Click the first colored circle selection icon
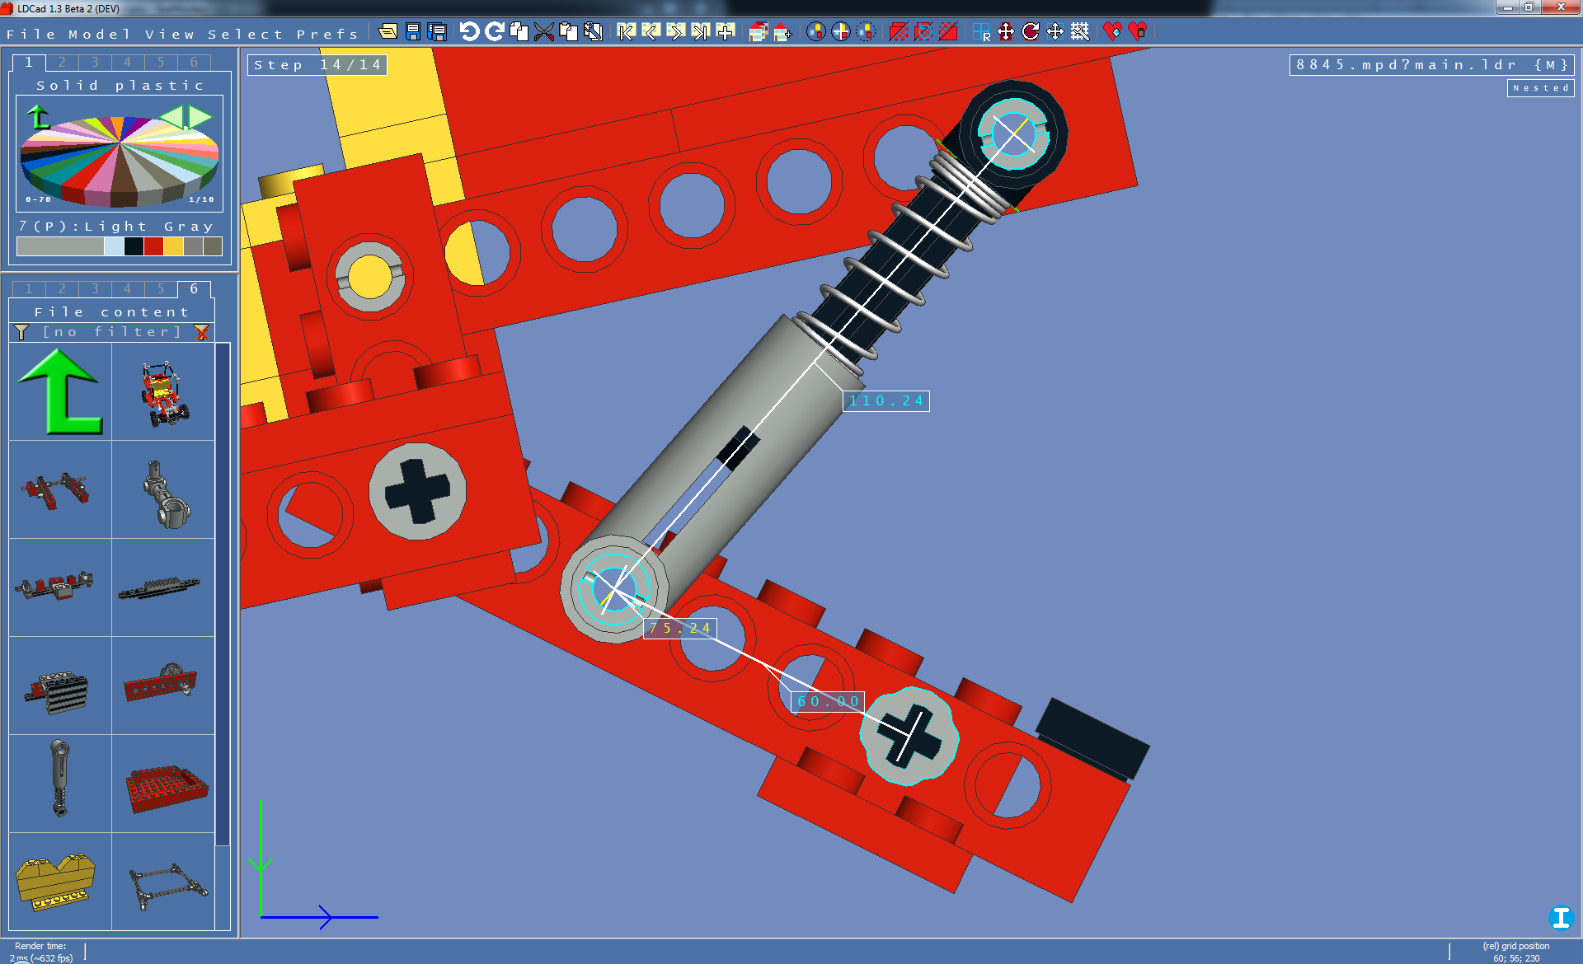 click(x=815, y=32)
